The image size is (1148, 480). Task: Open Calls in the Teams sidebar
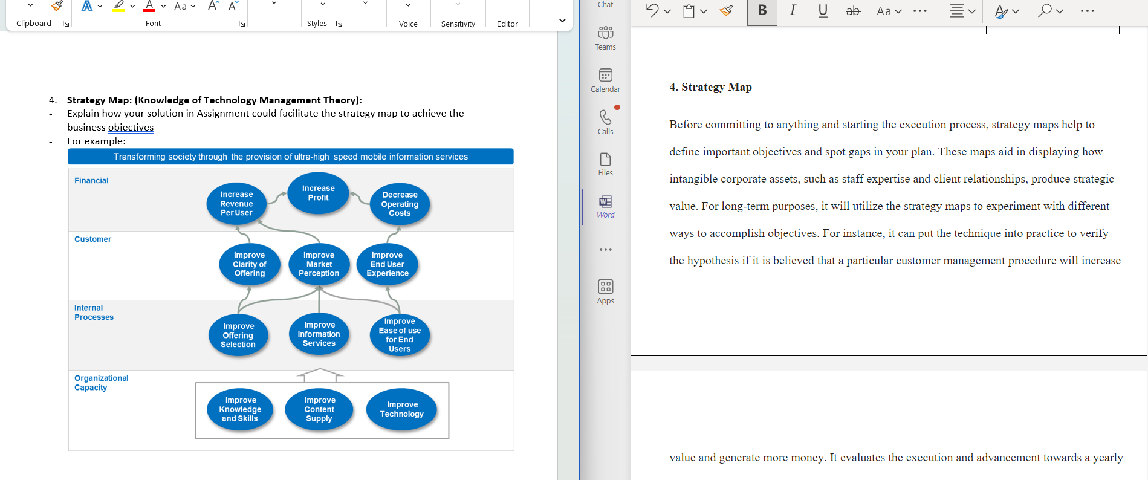605,122
